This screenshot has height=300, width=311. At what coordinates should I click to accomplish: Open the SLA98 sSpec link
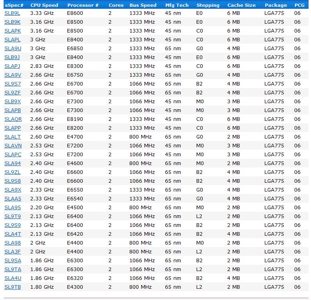coord(12,243)
